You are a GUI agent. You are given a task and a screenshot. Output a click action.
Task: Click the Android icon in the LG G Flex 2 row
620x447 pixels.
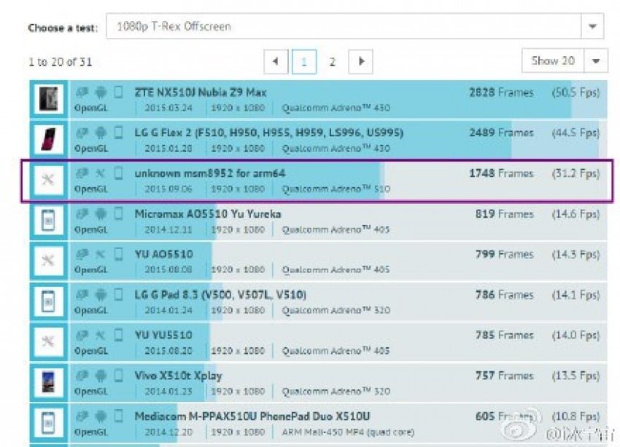(x=101, y=132)
